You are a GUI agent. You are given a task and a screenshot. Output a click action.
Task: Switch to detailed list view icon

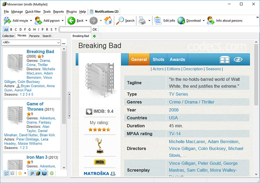pyautogui.click(x=7, y=173)
